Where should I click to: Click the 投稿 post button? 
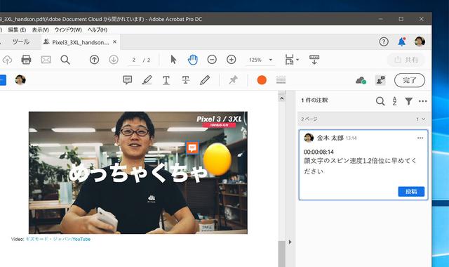click(411, 192)
